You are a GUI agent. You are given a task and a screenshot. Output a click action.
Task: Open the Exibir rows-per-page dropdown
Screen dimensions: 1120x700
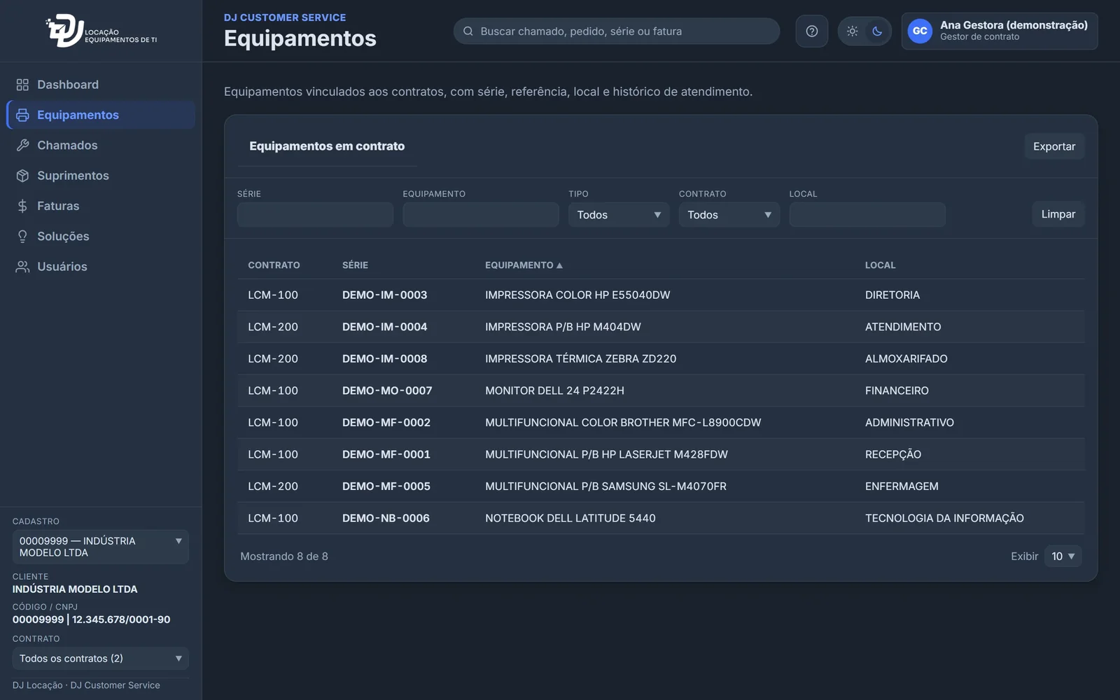tap(1063, 556)
